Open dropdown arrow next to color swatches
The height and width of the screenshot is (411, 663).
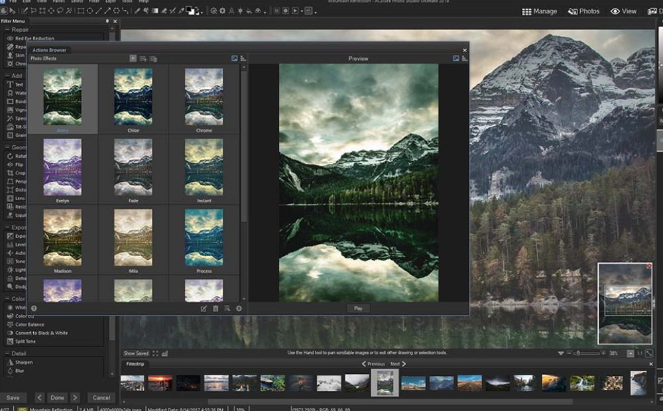pos(202,13)
